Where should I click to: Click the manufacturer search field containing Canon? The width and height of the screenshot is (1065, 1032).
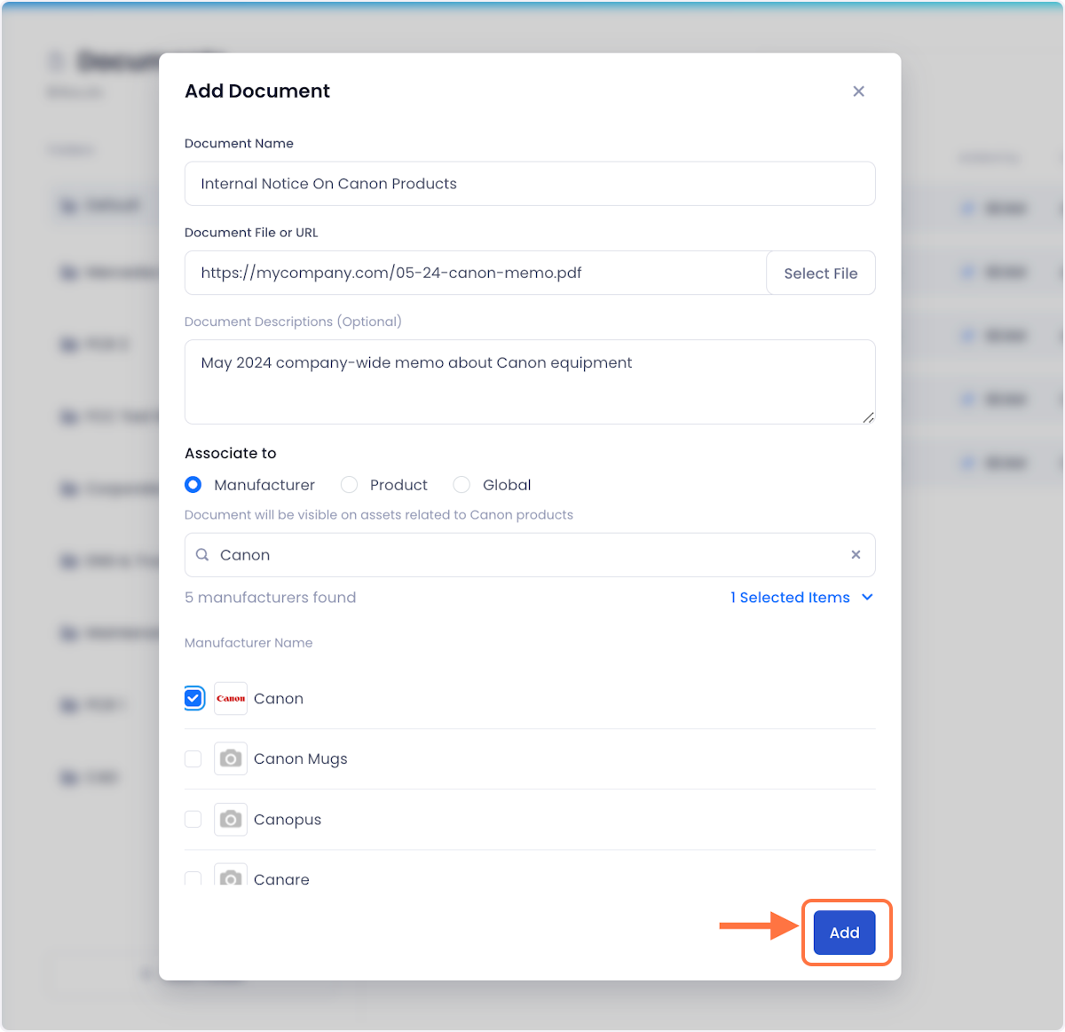click(x=530, y=555)
